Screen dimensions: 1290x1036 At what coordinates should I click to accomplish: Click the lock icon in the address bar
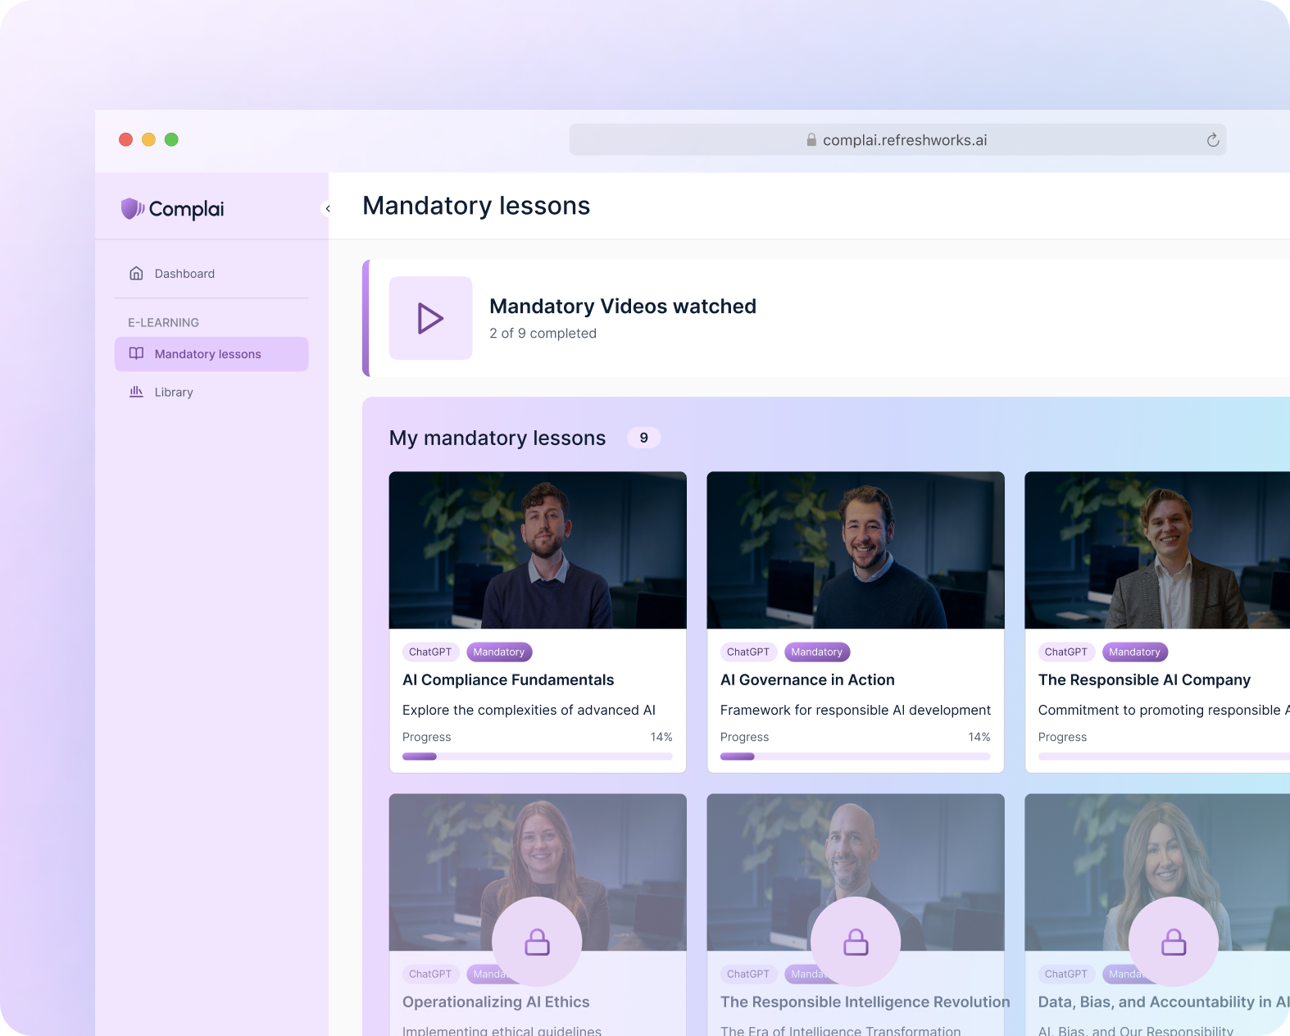coord(811,140)
